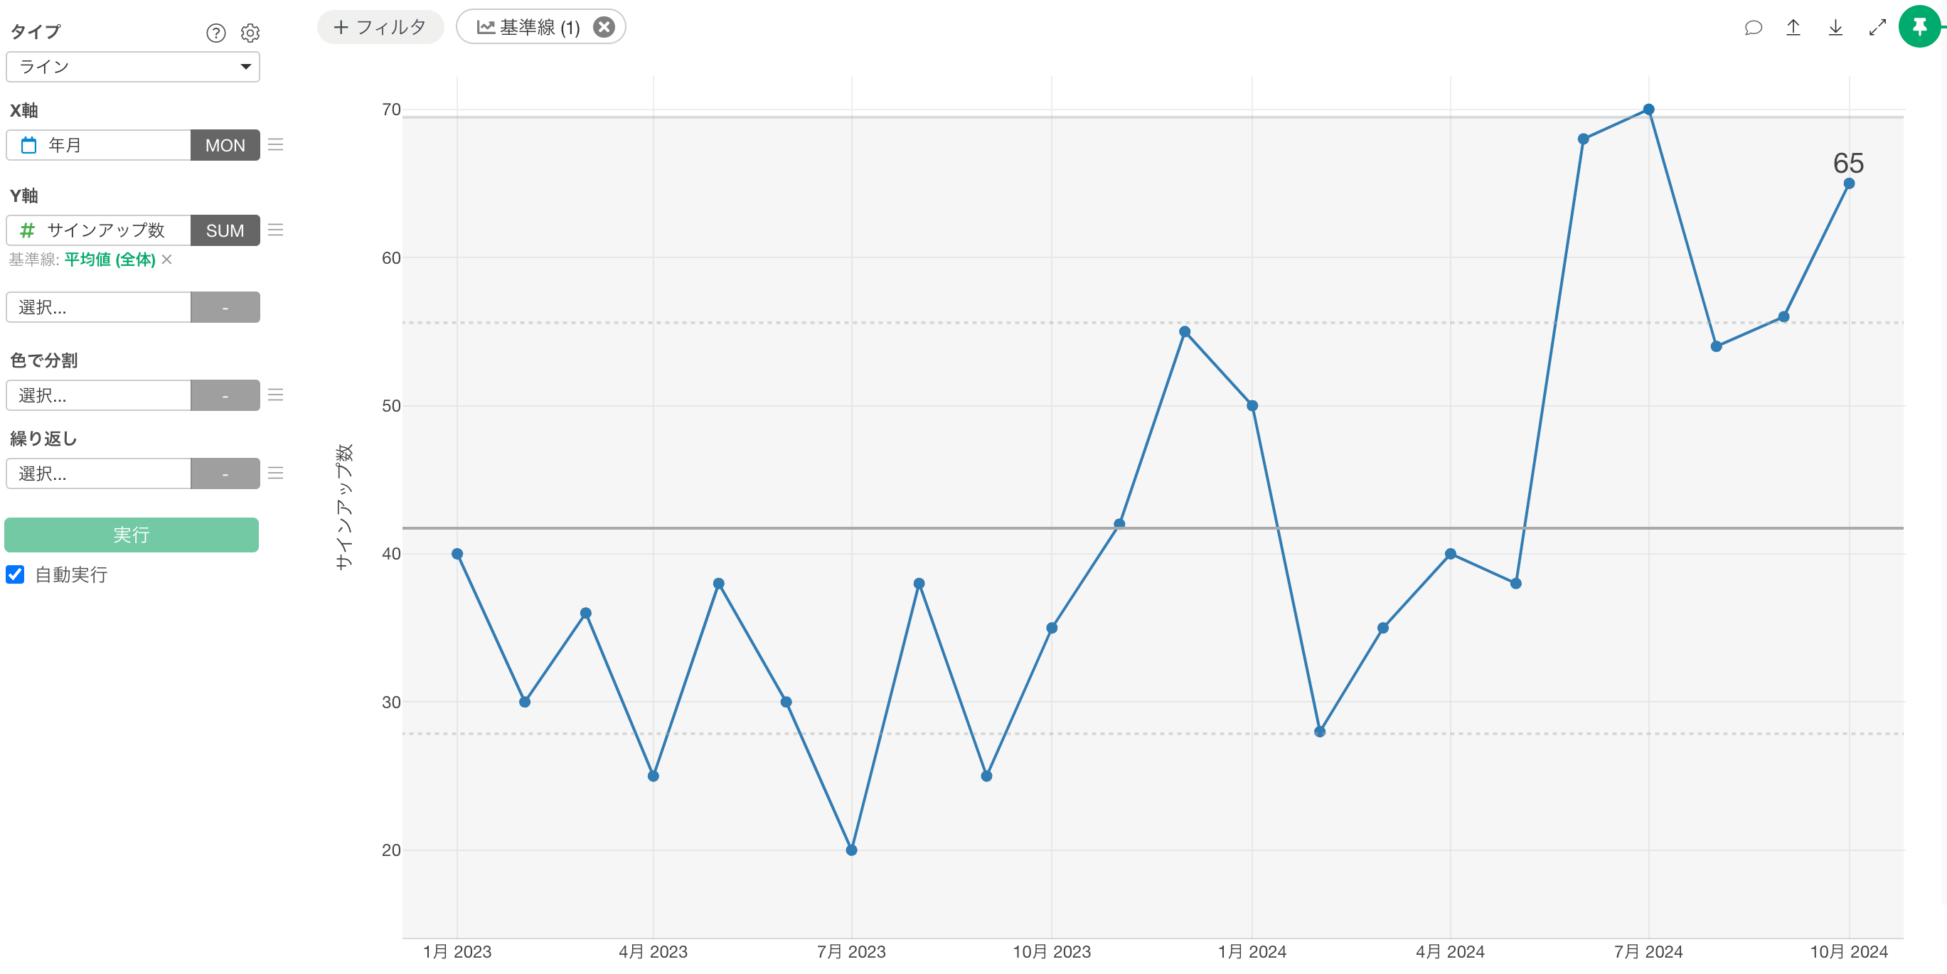The width and height of the screenshot is (1947, 974).
Task: Click the green pin button
Action: pos(1919,27)
